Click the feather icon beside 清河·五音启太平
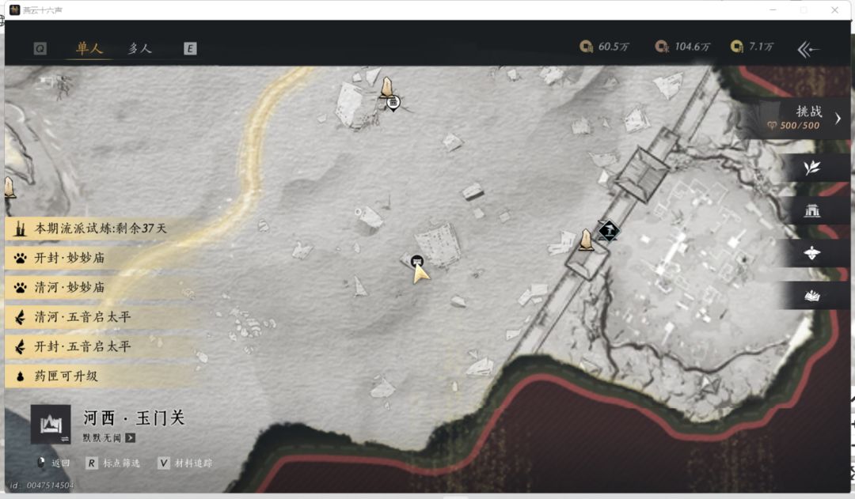Viewport: 855px width, 499px height. coord(20,317)
